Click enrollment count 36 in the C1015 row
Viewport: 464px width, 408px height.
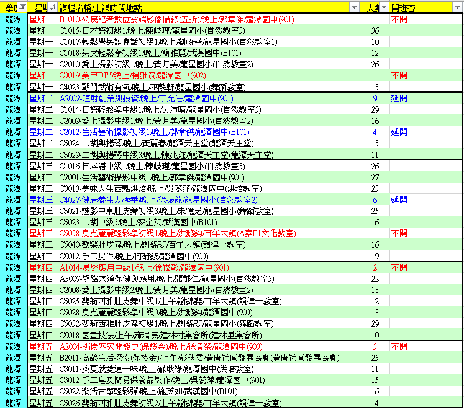pyautogui.click(x=375, y=30)
